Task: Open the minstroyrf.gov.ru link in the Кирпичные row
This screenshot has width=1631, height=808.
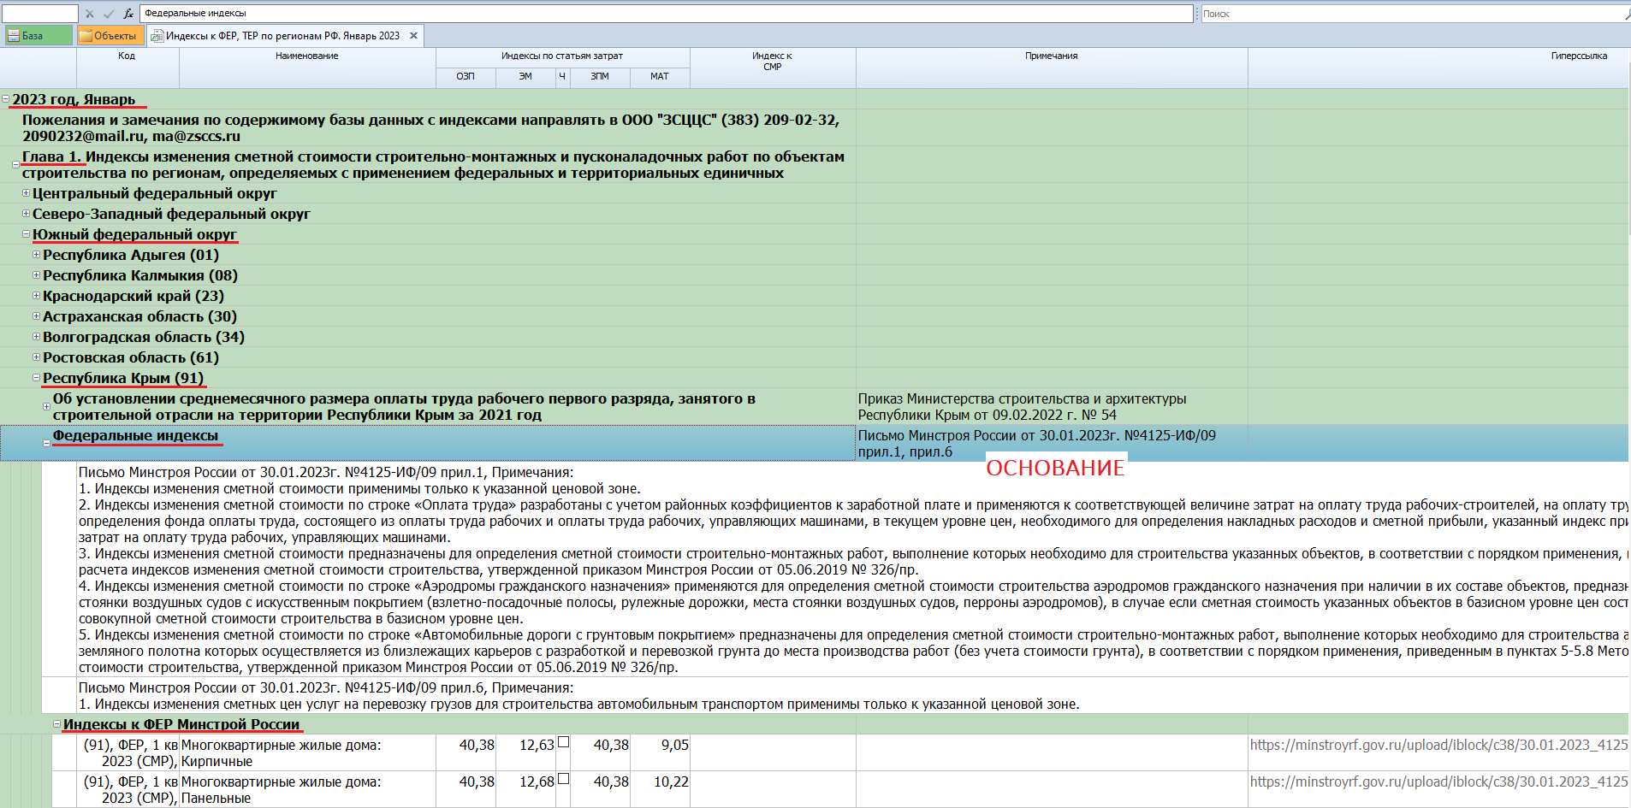Action: point(1438,745)
